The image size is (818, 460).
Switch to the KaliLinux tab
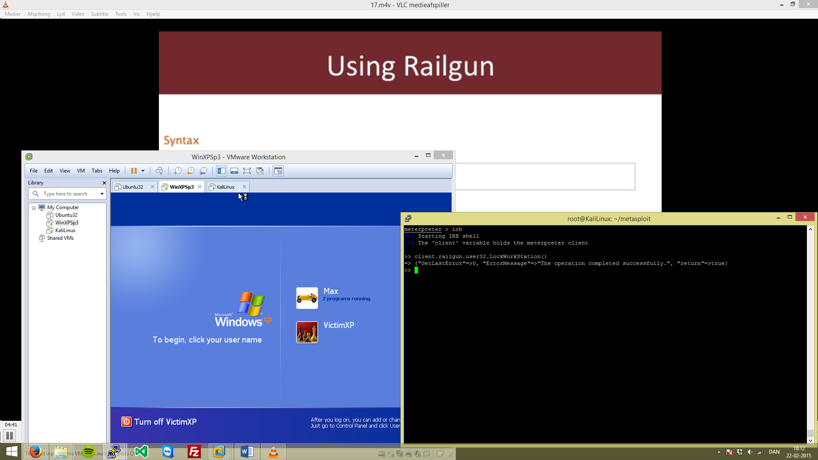pos(225,187)
